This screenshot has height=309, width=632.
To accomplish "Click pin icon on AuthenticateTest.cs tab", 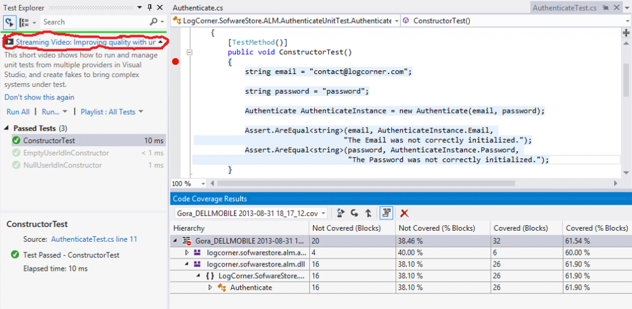I will [x=605, y=7].
